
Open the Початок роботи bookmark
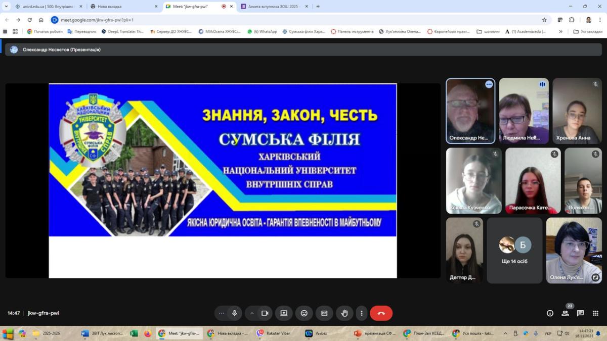tap(45, 31)
